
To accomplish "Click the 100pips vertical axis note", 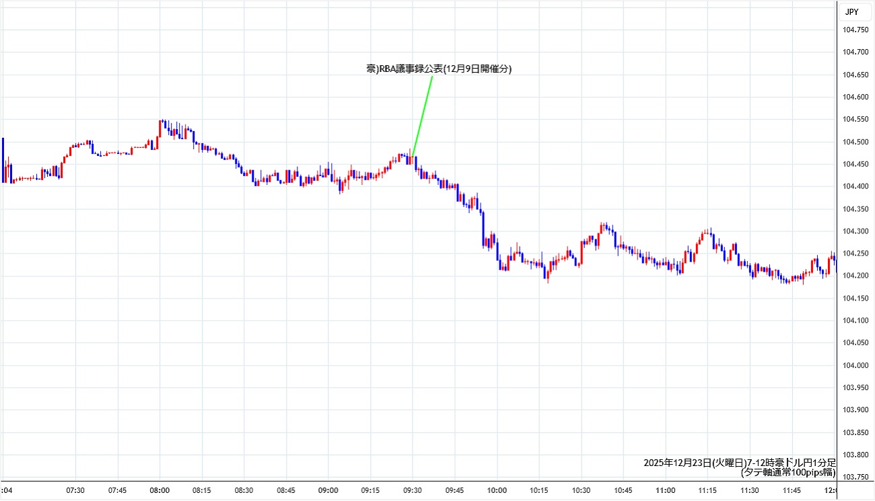I will point(788,473).
